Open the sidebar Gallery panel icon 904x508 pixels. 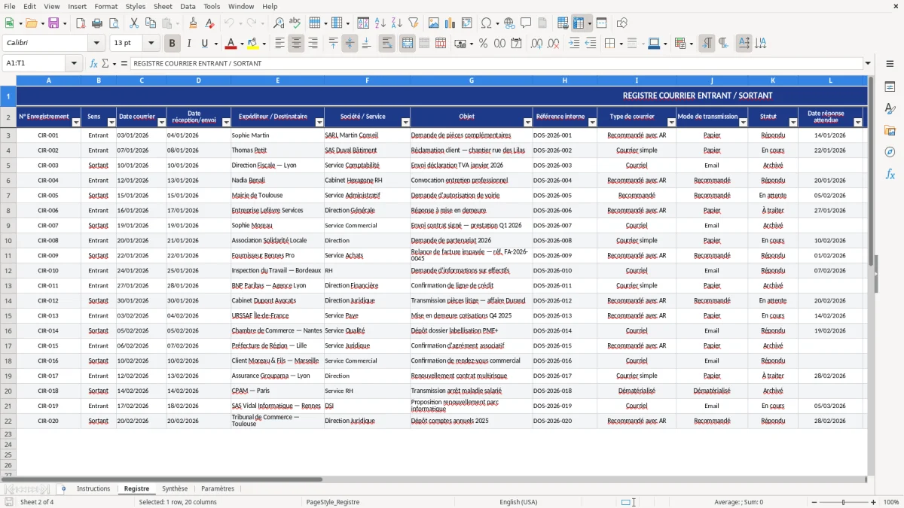pyautogui.click(x=890, y=131)
